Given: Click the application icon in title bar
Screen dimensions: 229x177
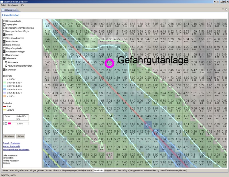Looking at the screenshot, I should (2, 2).
